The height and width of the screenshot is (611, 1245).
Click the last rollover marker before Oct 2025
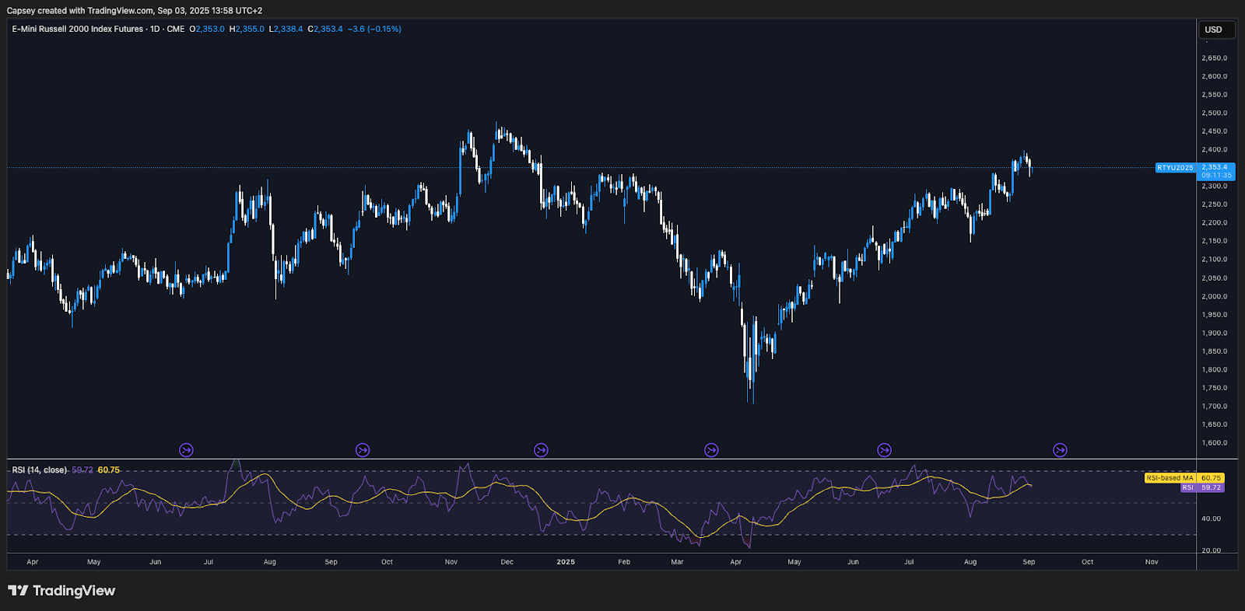[1060, 450]
